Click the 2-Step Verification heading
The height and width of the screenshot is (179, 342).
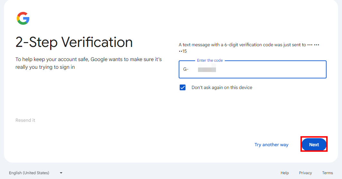74,42
